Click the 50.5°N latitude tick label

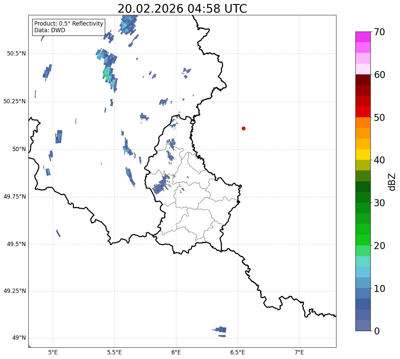coord(16,53)
